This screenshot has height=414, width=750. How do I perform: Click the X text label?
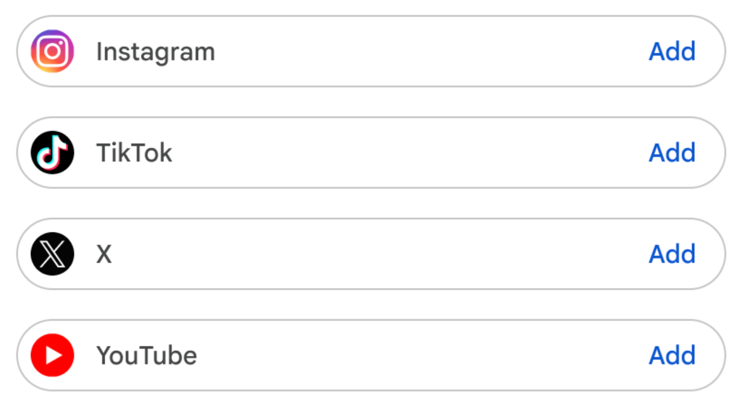(104, 254)
